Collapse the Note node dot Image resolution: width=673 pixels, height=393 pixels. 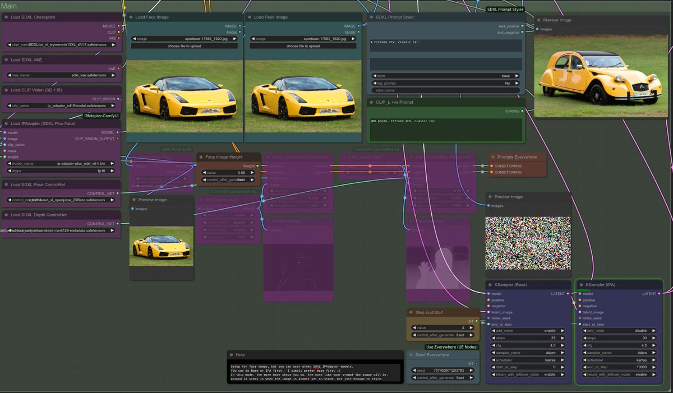coord(232,355)
